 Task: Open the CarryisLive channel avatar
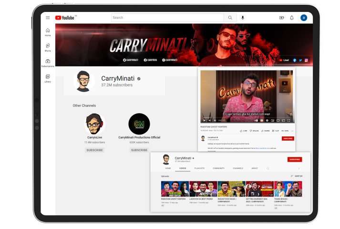coord(94,124)
